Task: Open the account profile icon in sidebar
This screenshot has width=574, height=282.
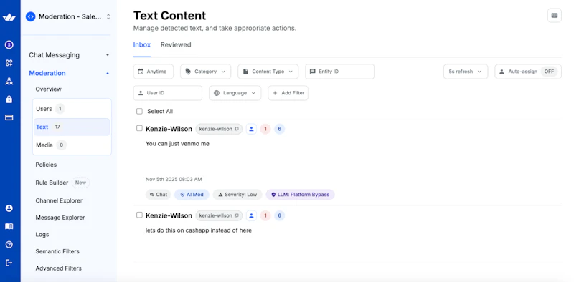Action: tap(9, 208)
